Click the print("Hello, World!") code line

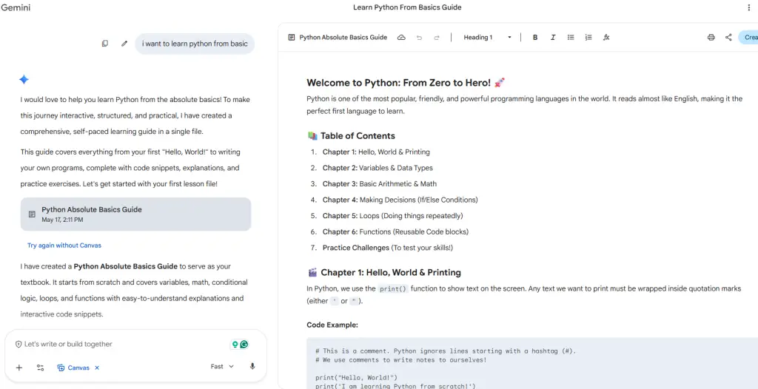click(356, 377)
